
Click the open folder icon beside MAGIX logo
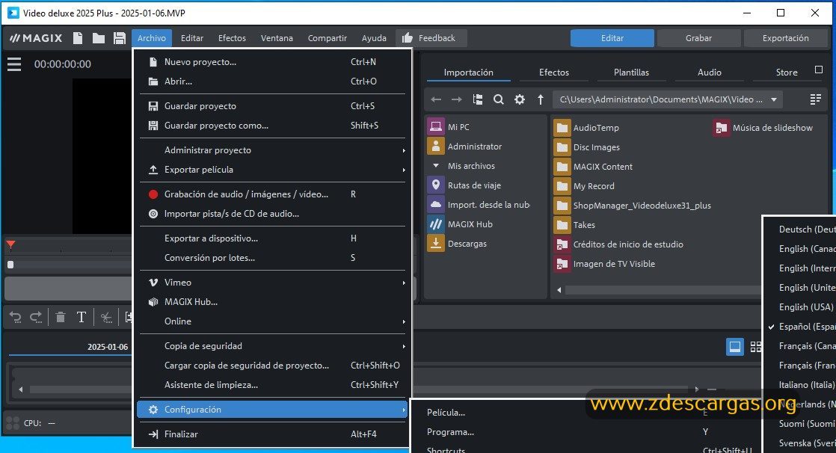coord(99,38)
